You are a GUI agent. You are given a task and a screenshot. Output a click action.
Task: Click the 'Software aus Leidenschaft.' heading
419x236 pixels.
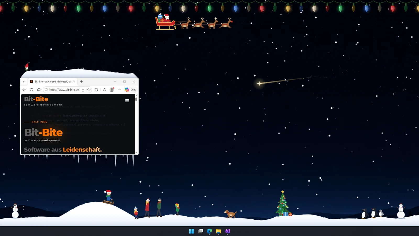pyautogui.click(x=63, y=149)
